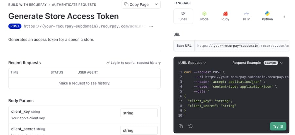Open more languages via three-dot icon
Screen dimensions: 295x135
(284, 16)
